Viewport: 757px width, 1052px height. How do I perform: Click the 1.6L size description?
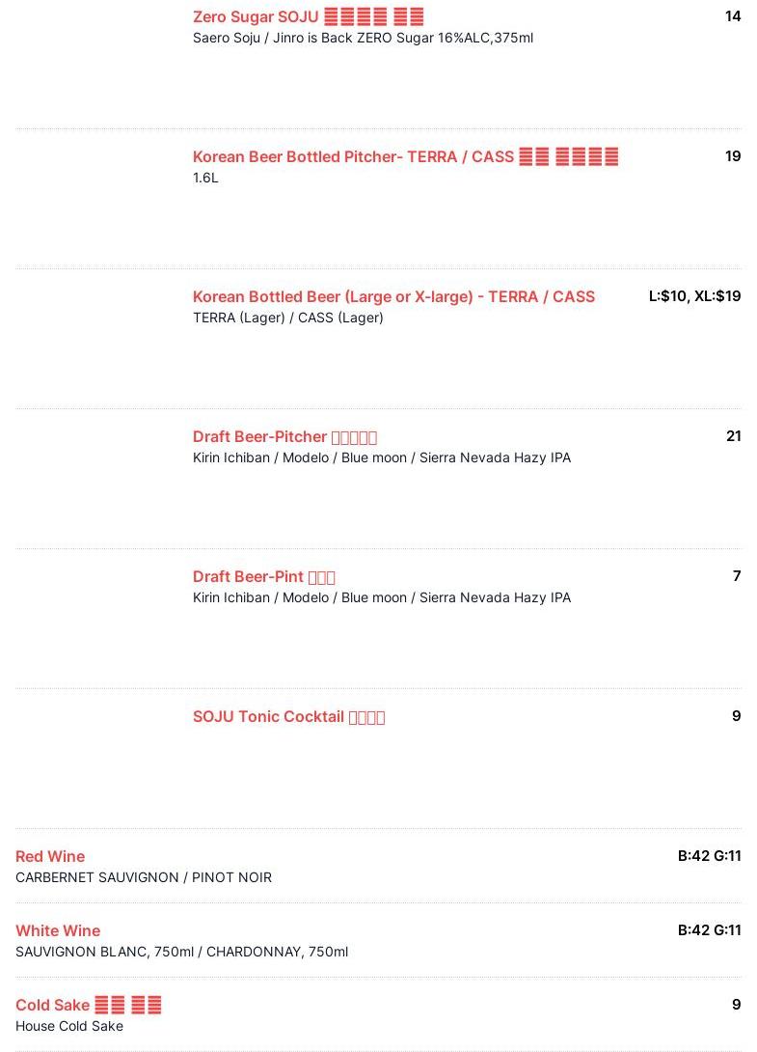(x=205, y=178)
